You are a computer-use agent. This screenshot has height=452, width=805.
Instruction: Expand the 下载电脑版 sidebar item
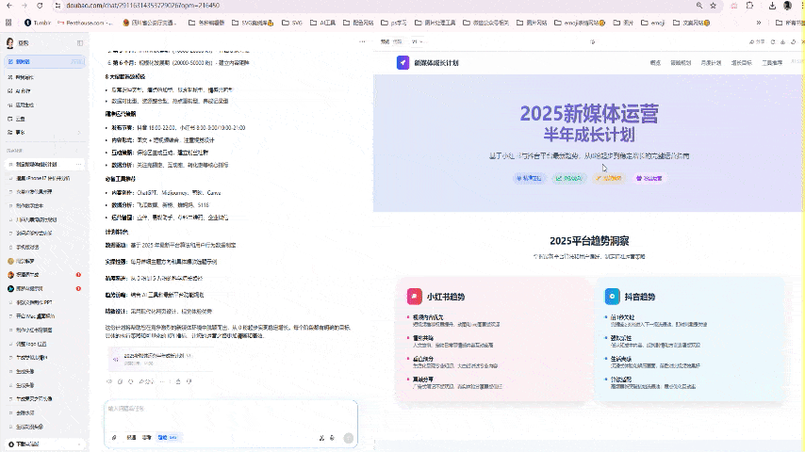44,444
